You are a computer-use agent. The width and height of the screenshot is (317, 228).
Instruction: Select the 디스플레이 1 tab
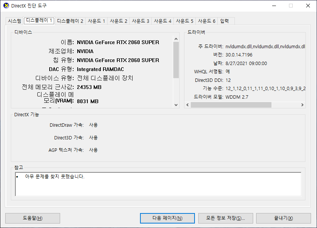click(x=39, y=21)
